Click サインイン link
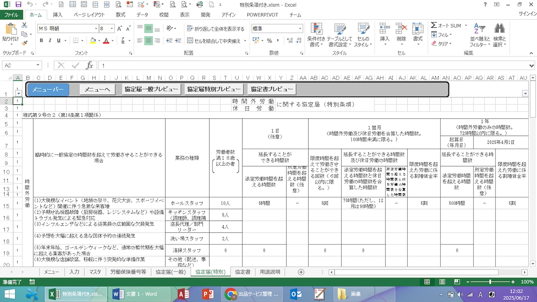The image size is (537, 302). point(527,15)
